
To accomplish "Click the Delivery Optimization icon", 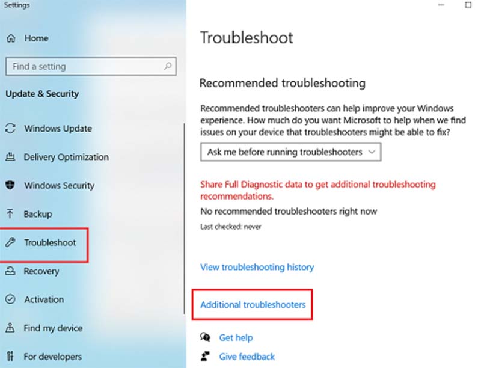I will (10, 157).
